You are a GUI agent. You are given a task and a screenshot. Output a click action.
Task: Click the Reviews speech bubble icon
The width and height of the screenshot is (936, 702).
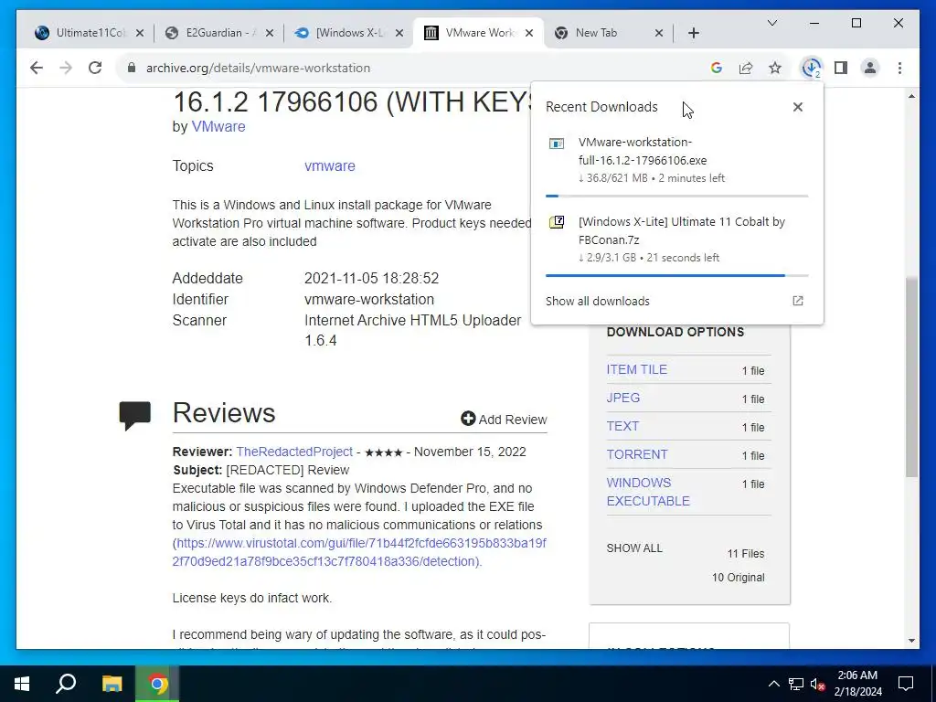pyautogui.click(x=135, y=416)
